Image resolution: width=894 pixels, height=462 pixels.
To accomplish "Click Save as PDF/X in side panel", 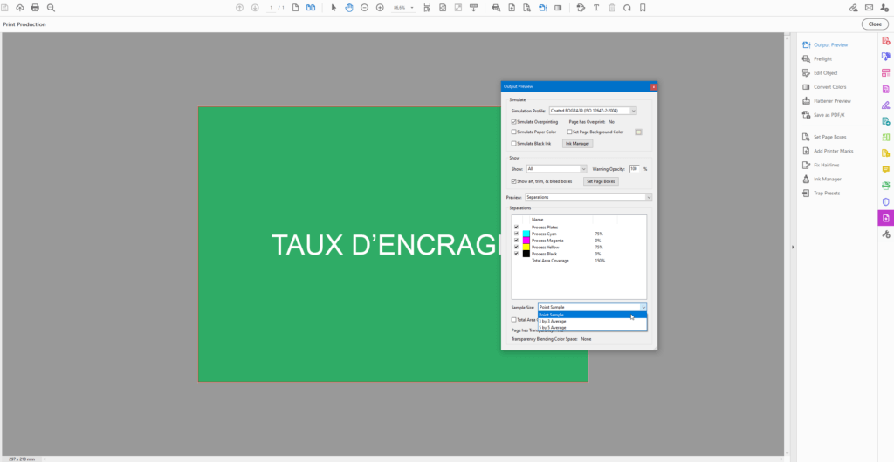I will point(829,115).
